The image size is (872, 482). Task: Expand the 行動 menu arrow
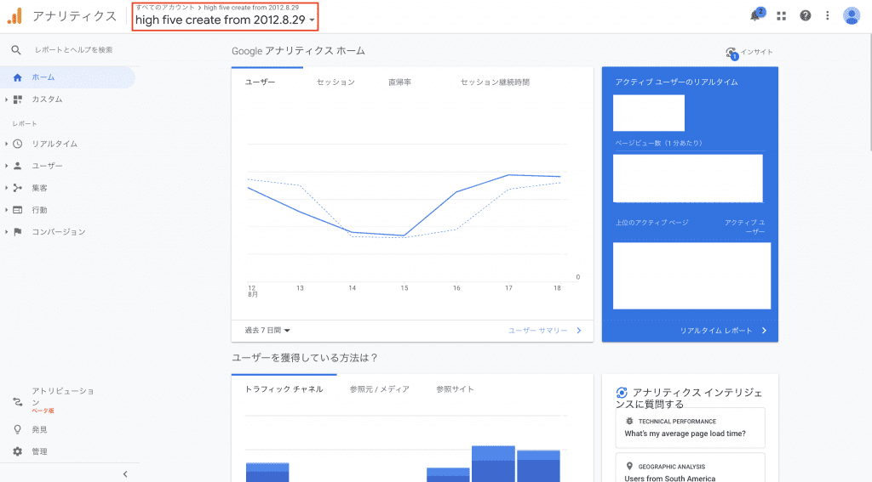[6, 210]
